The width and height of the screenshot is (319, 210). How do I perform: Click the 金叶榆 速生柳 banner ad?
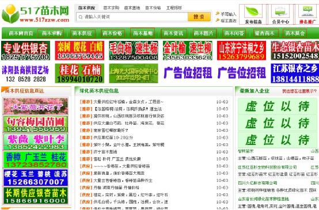187,51
